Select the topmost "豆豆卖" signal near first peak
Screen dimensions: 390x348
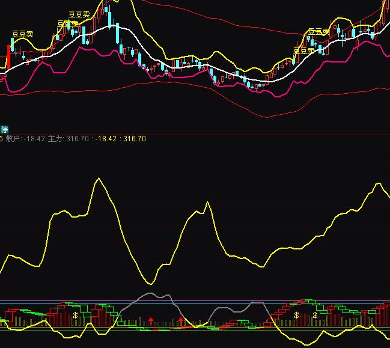tap(79, 14)
